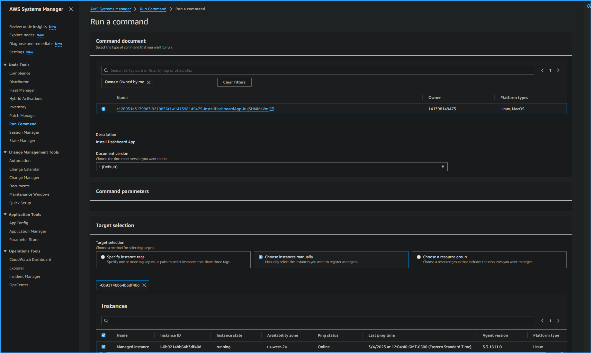Click the search magnifier in Instances panel
Image resolution: width=591 pixels, height=353 pixels.
(x=106, y=320)
